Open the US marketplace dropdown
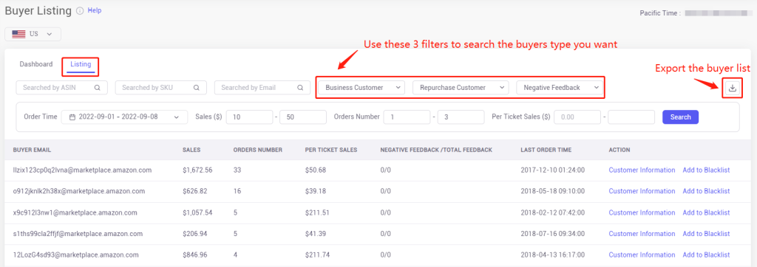 33,34
